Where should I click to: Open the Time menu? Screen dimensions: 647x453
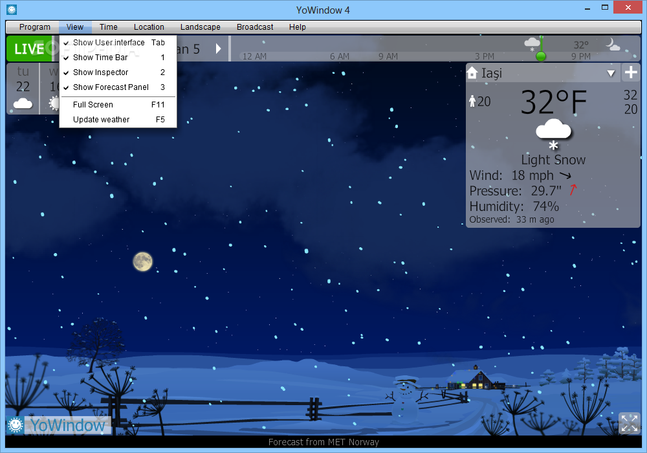[108, 27]
